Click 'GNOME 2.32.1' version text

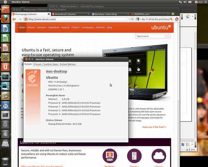[56, 89]
